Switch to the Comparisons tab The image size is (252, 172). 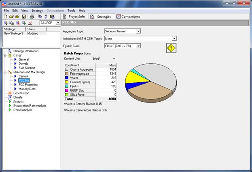128,17
